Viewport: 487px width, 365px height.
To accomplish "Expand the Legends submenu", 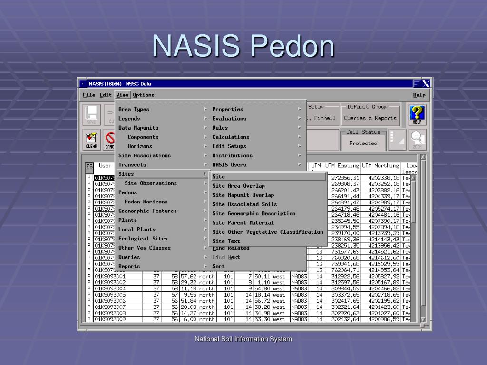I will click(163, 118).
